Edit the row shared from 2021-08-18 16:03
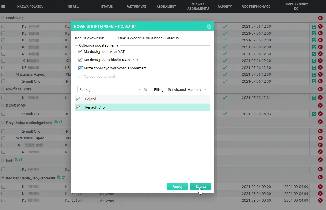Viewport: 326px width, 210px height. point(314,114)
